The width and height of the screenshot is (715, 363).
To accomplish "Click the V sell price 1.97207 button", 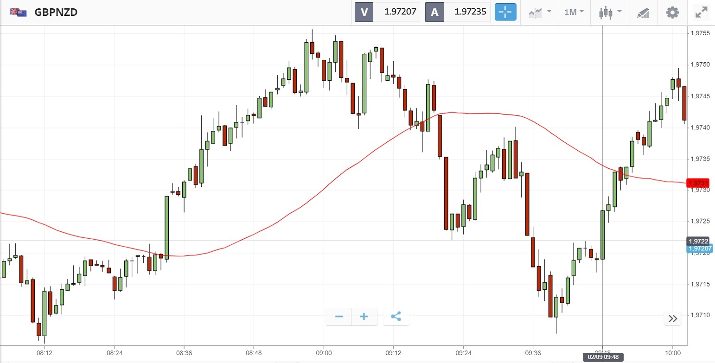I will click(x=387, y=13).
